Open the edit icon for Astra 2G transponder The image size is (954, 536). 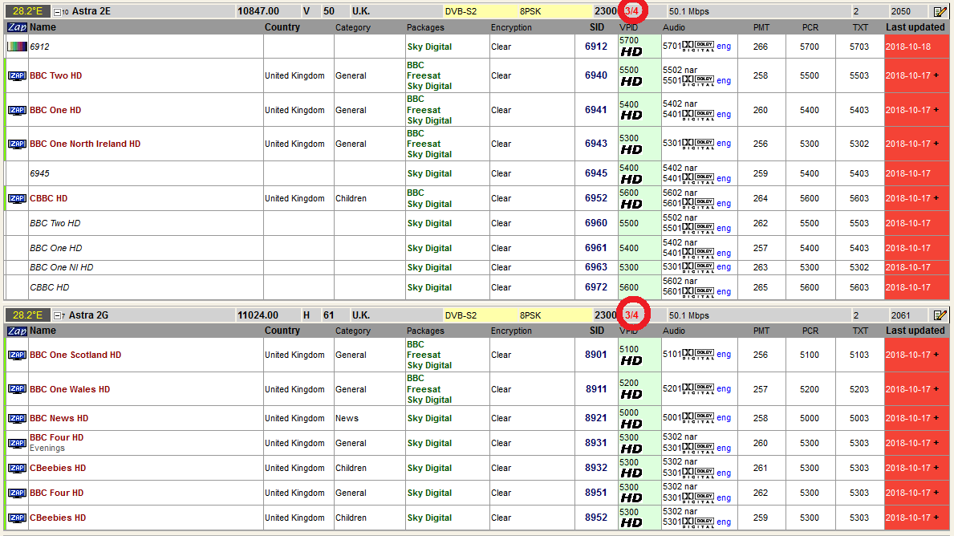940,315
